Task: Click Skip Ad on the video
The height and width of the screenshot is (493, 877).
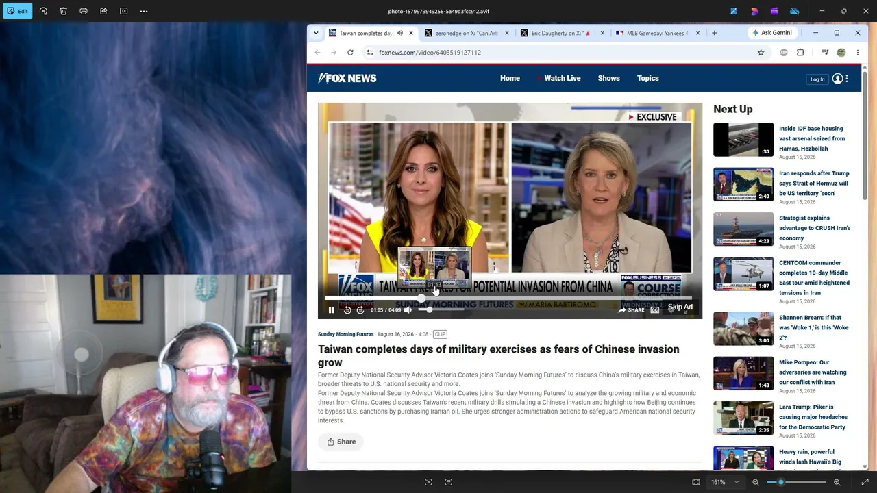Action: [680, 307]
